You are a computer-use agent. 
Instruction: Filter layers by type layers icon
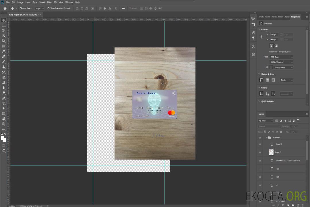285,121
